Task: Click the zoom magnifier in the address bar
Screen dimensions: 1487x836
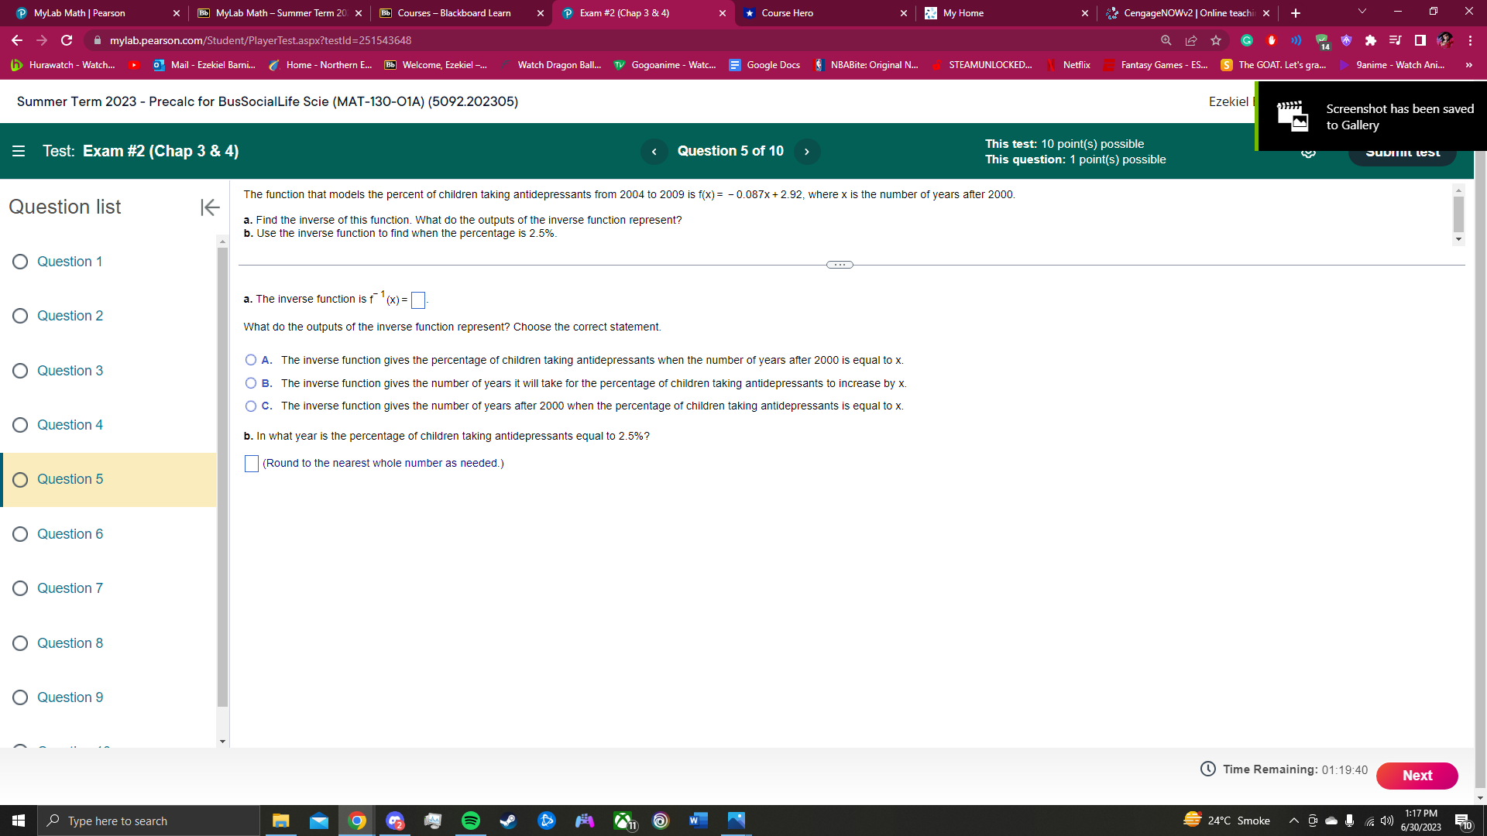Action: (1166, 39)
